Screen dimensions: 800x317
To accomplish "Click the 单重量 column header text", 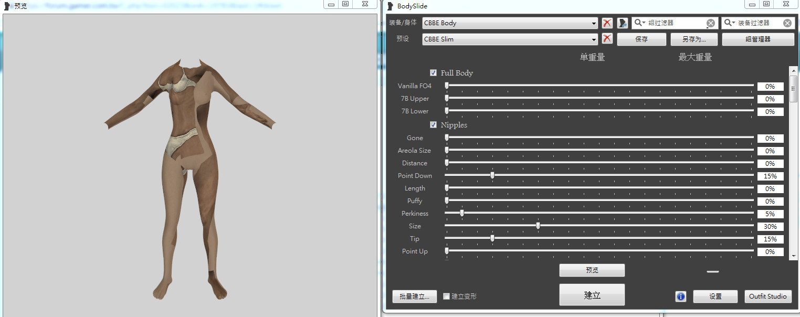I will tap(592, 57).
